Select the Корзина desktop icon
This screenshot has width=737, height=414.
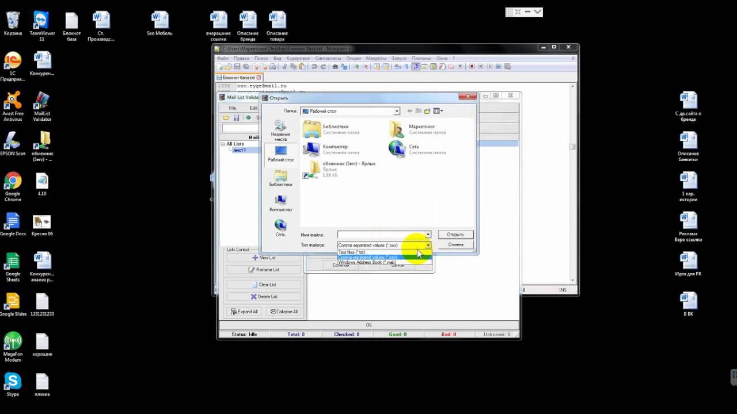13,24
